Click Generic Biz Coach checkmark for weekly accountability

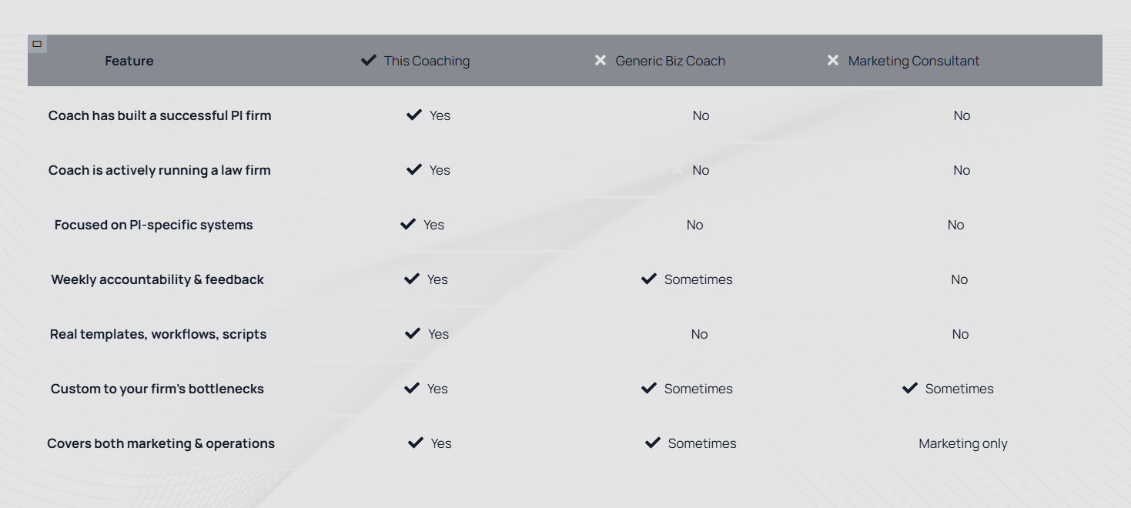(x=649, y=279)
